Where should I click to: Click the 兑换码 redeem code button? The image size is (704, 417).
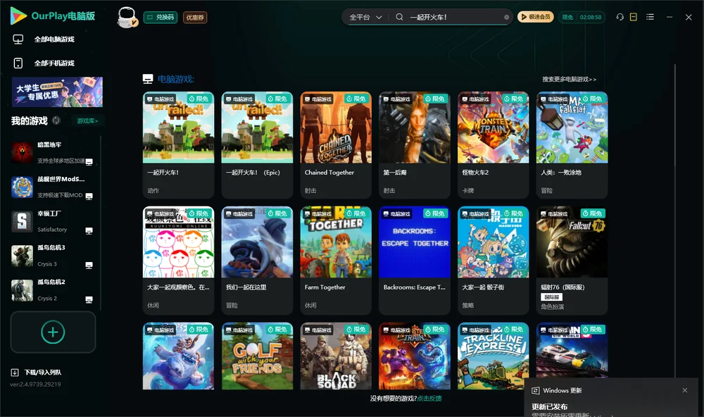click(161, 17)
